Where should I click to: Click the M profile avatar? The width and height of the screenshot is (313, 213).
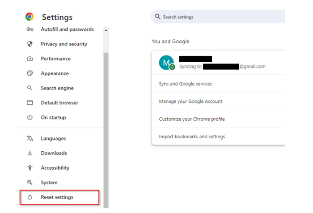pyautogui.click(x=166, y=63)
